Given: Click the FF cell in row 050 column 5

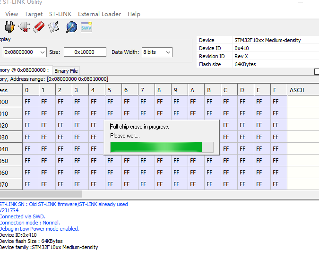Looking at the screenshot, I should 113,161.
